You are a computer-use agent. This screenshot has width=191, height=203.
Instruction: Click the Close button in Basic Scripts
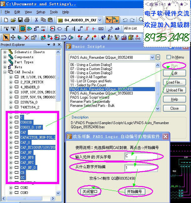[174, 108]
